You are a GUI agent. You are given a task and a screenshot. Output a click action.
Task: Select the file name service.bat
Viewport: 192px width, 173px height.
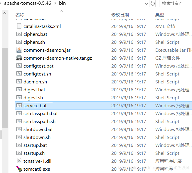point(35,106)
